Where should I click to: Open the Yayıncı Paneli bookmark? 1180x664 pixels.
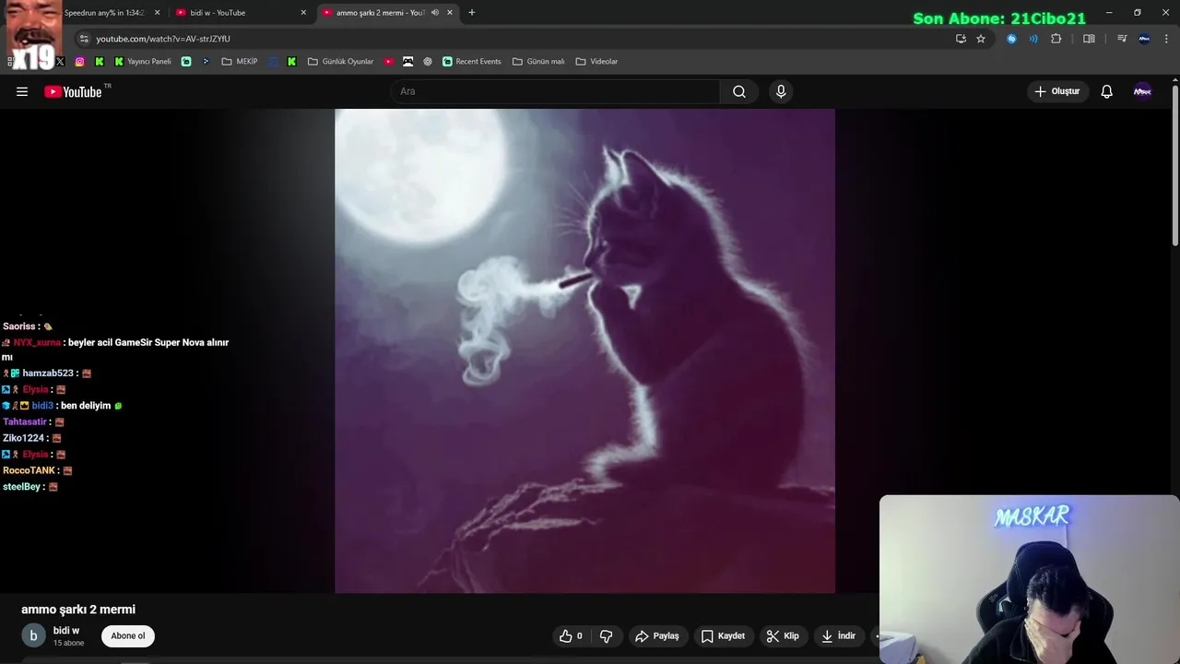point(143,62)
